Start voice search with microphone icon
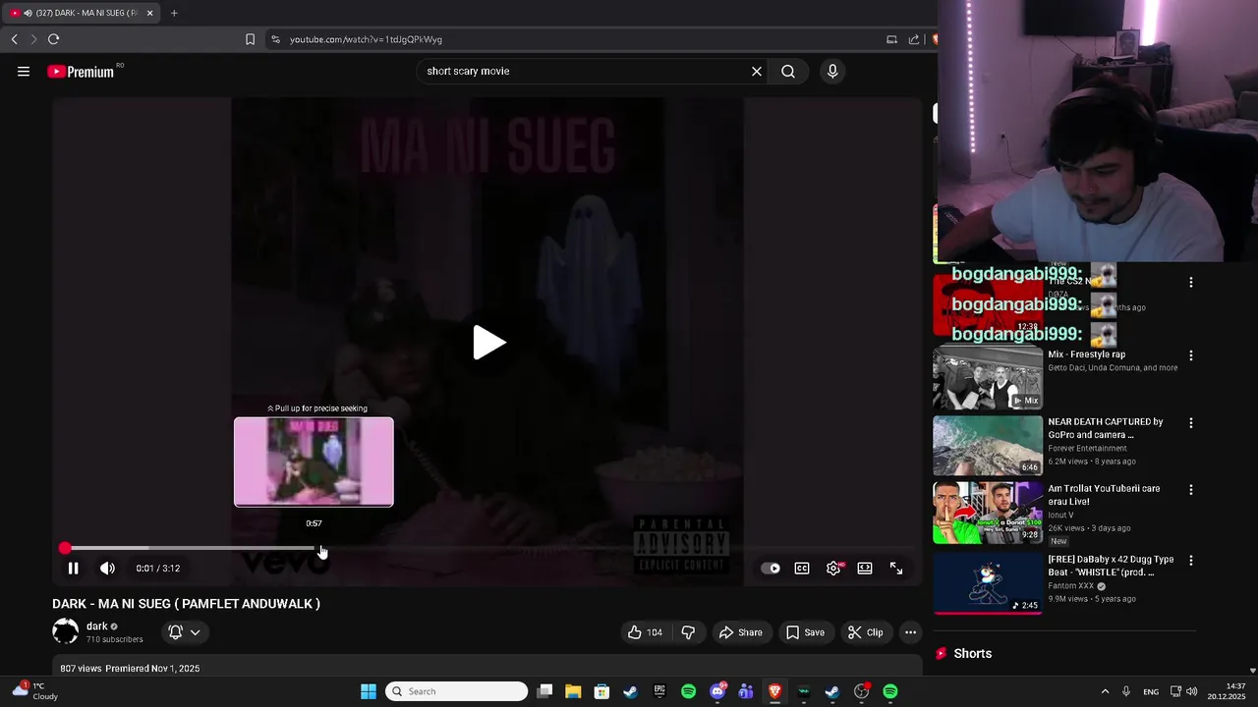This screenshot has height=707, width=1258. tap(832, 71)
